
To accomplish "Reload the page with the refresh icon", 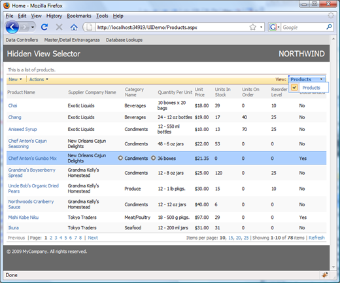I will click(x=44, y=27).
